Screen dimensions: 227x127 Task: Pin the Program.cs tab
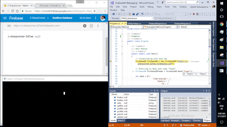click(x=122, y=23)
